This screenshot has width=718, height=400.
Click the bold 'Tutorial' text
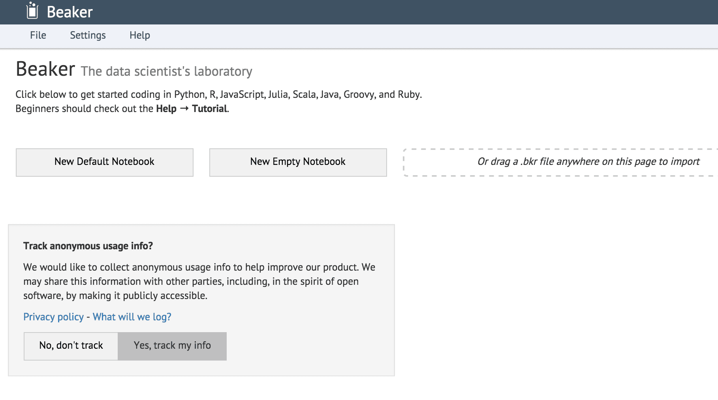(210, 108)
